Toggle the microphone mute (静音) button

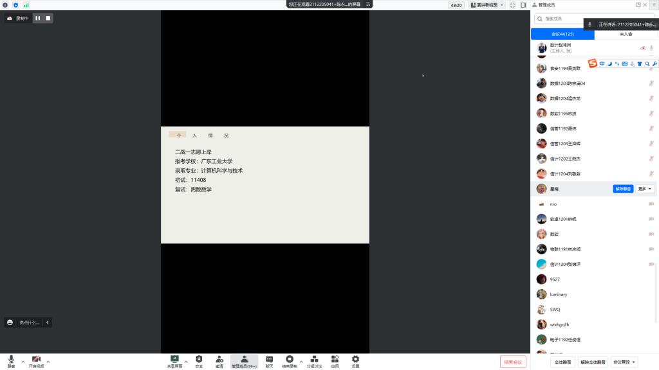coord(11,360)
